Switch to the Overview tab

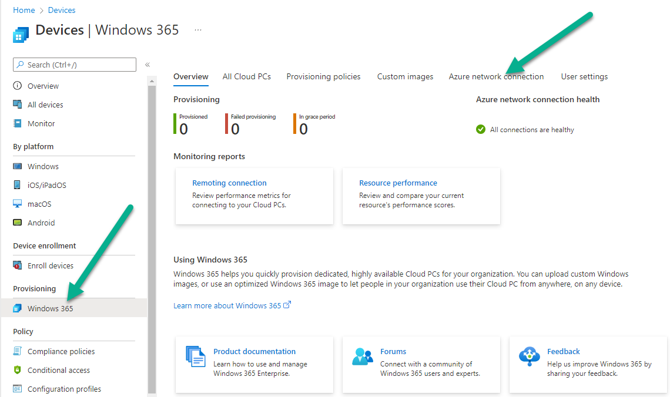coord(190,76)
